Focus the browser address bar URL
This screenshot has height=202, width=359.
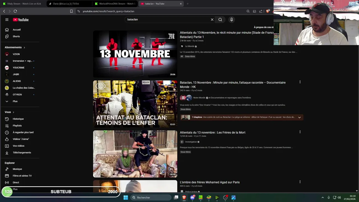pos(108,11)
